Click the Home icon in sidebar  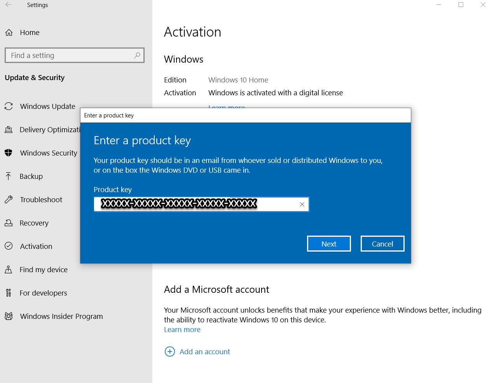(9, 33)
